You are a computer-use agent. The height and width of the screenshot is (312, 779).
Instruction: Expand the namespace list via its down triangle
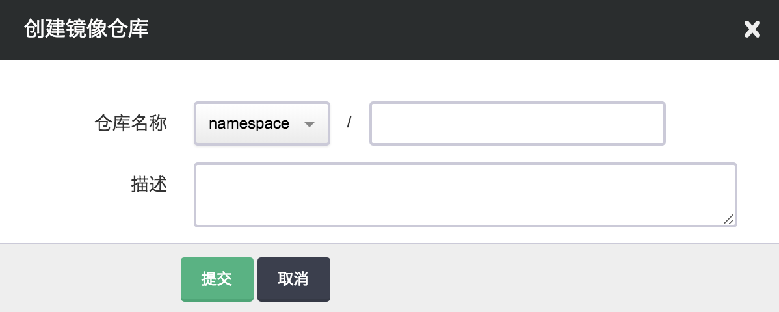coord(310,124)
